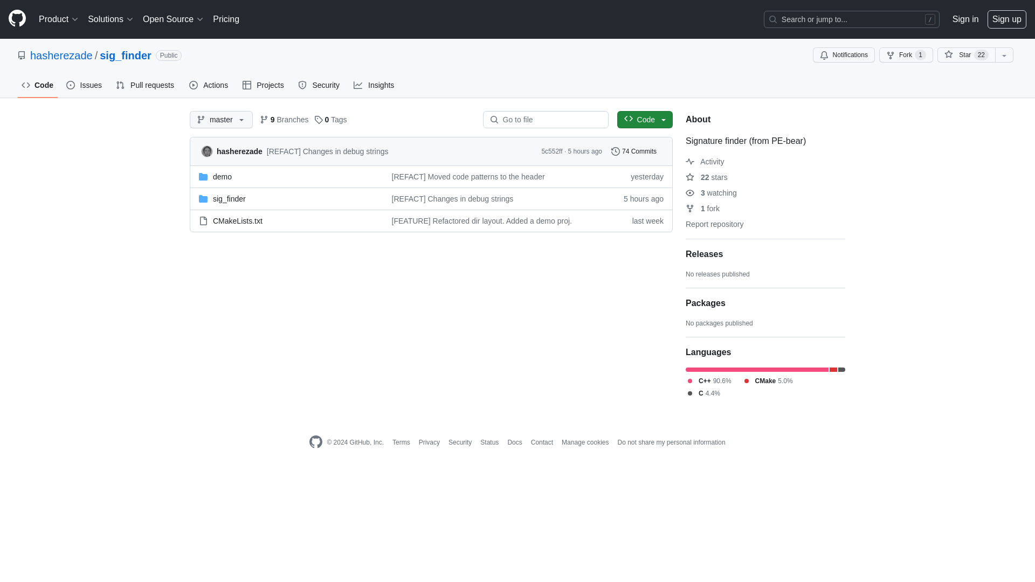
Task: Star the sig_finder repository
Action: click(966, 55)
